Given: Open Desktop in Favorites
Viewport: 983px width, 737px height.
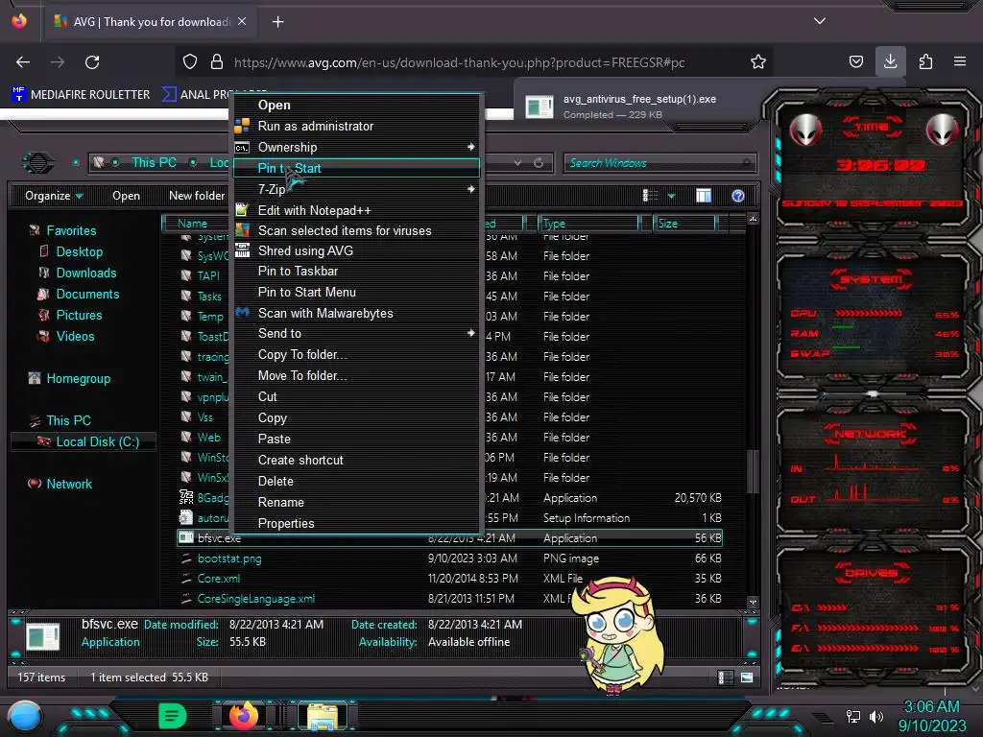Looking at the screenshot, I should 79,252.
